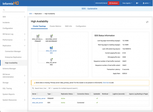Click Updatable checkmark for alias_primary_server row

click(97, 98)
